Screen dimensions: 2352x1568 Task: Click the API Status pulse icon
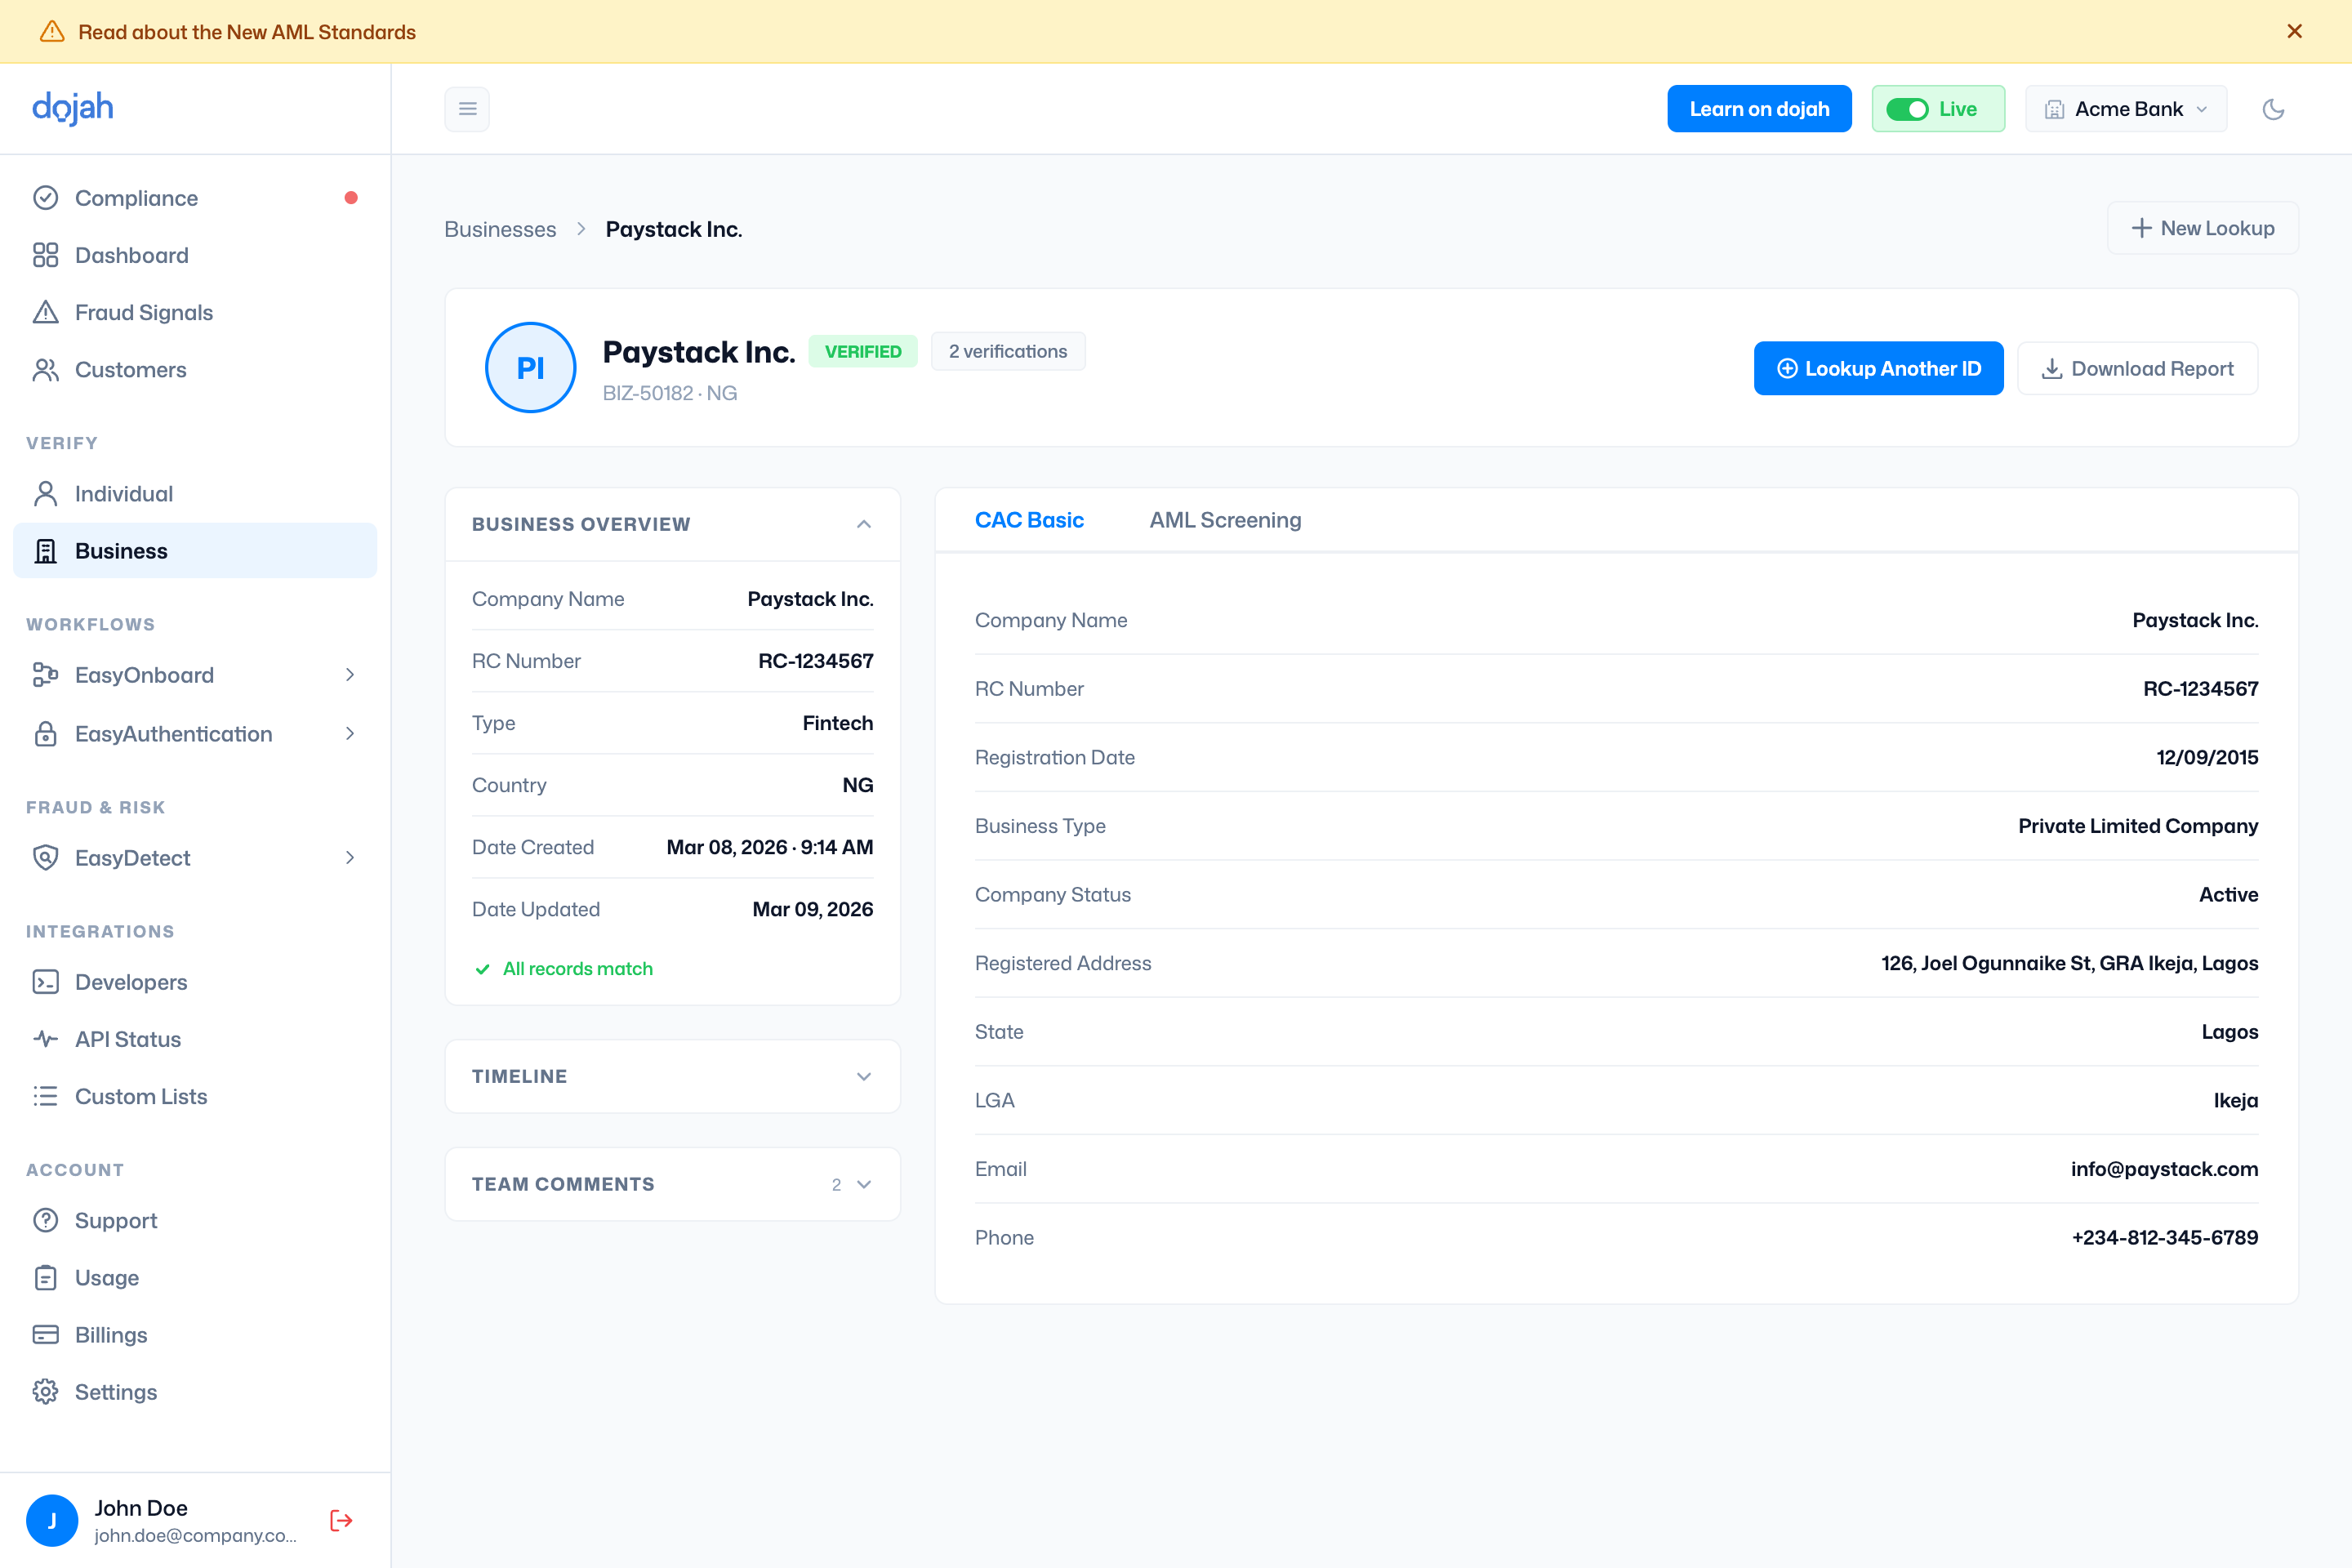click(x=46, y=1039)
